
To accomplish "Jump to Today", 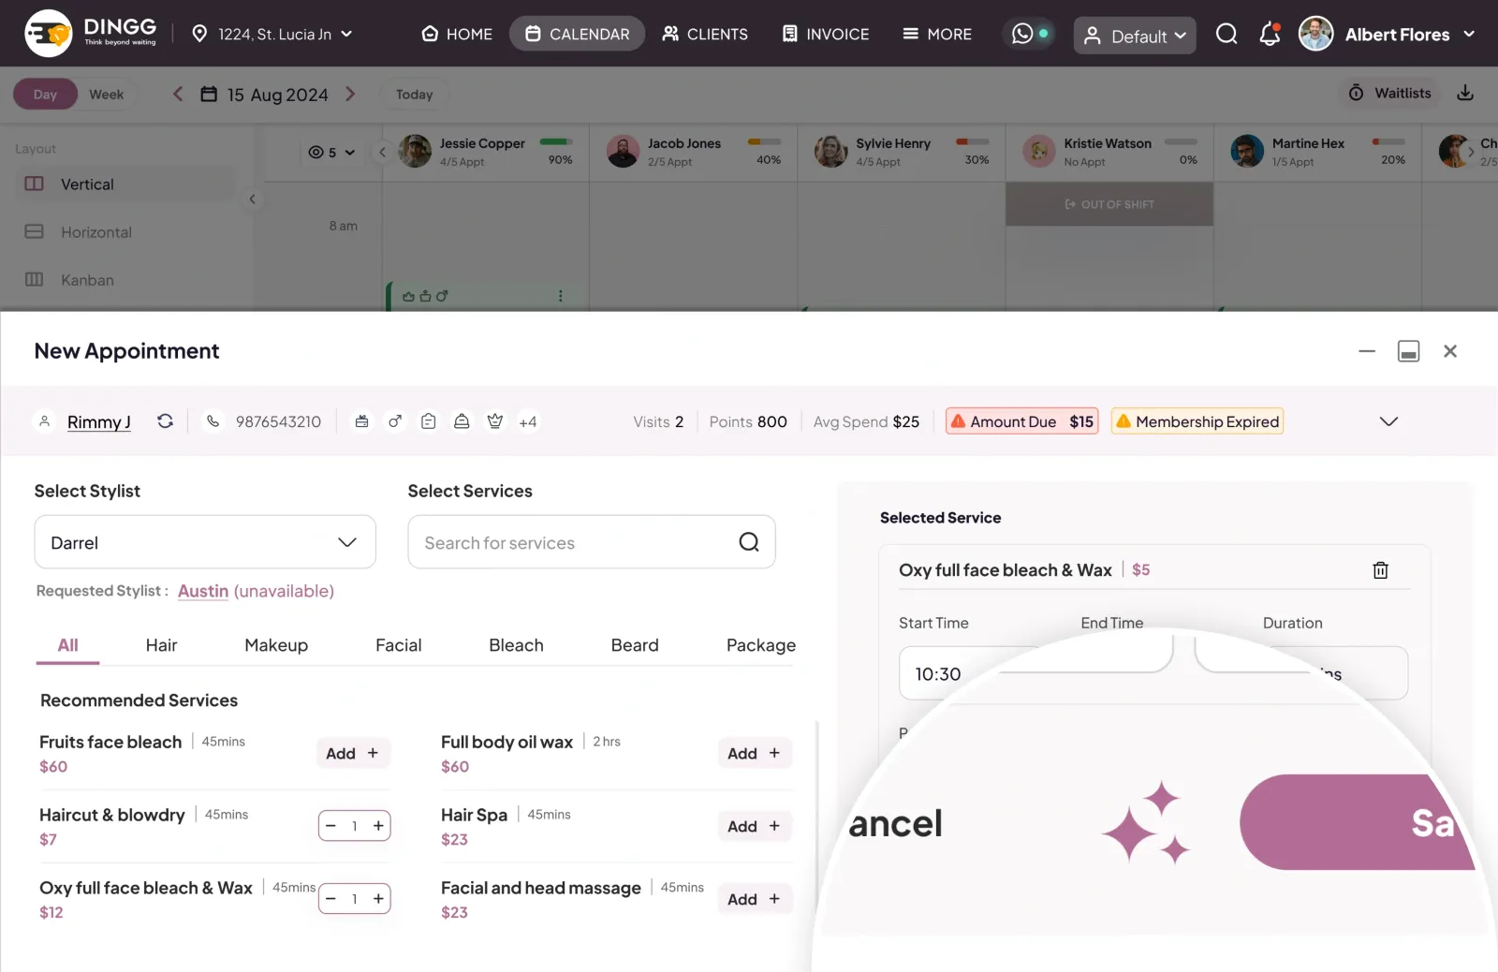I will 414,95.
